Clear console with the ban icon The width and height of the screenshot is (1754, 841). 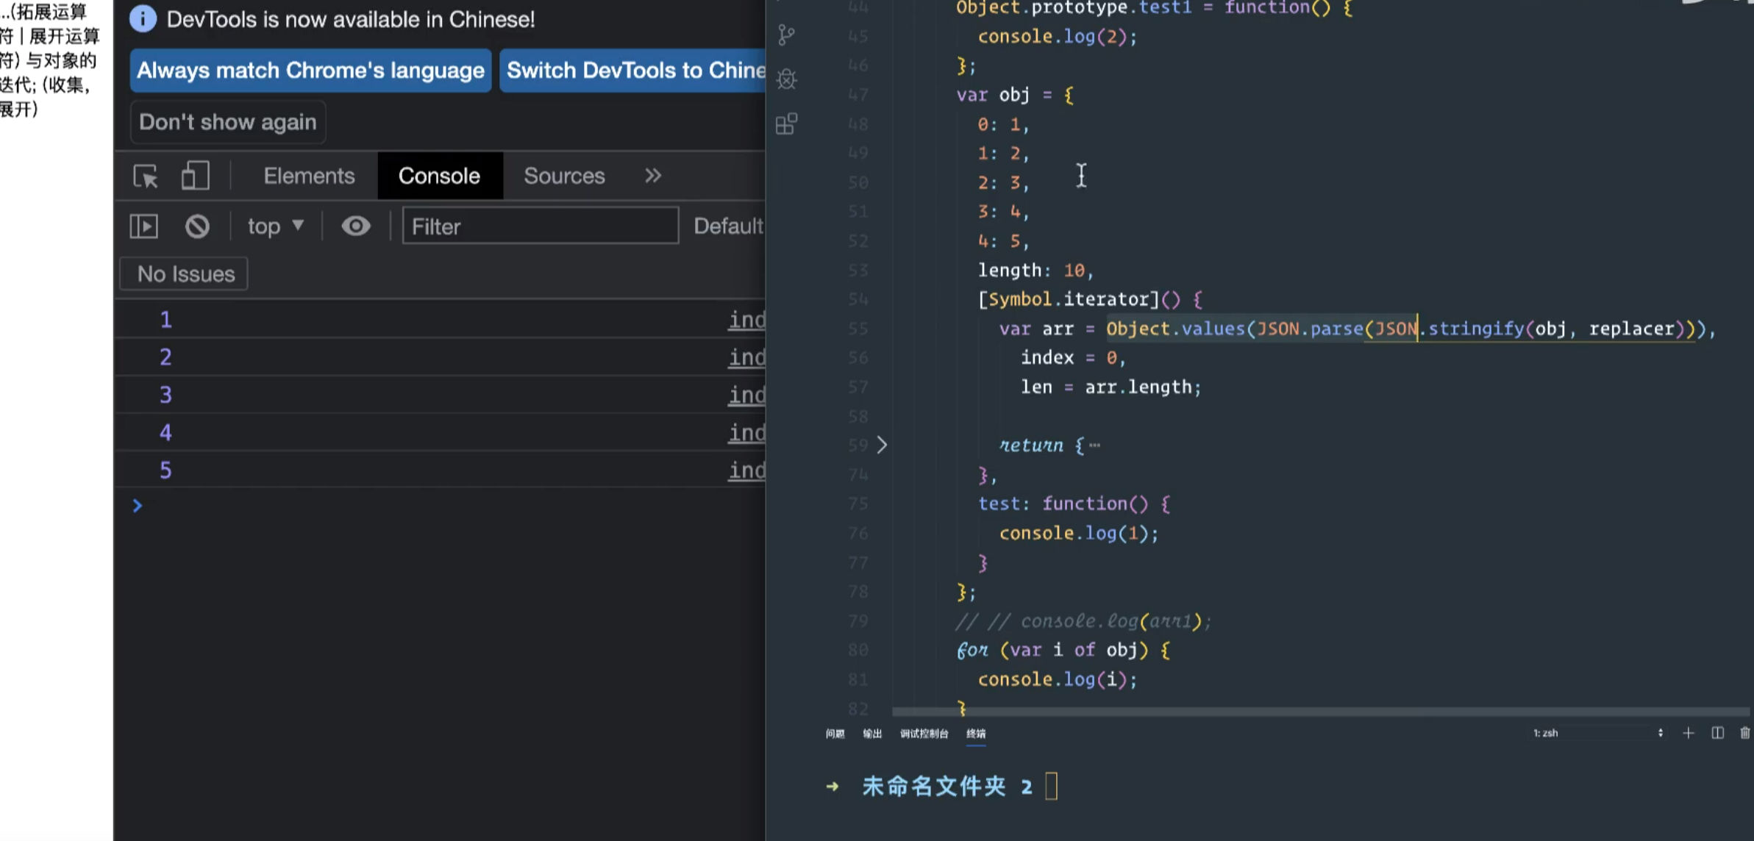click(x=197, y=226)
